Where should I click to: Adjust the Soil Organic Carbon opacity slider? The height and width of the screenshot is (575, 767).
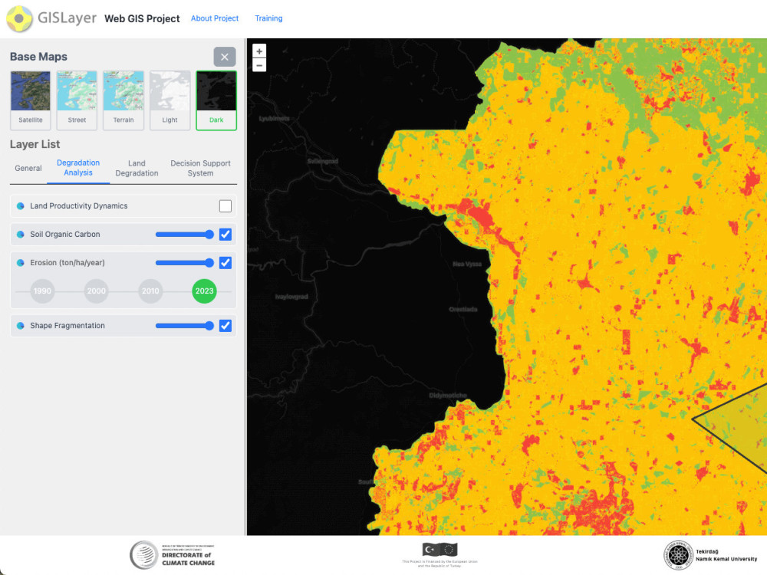click(184, 234)
